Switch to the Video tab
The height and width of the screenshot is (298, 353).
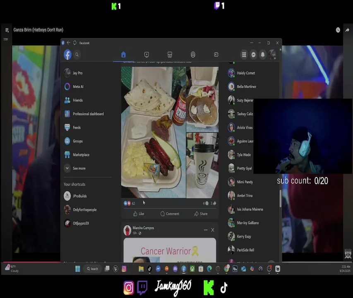click(146, 55)
